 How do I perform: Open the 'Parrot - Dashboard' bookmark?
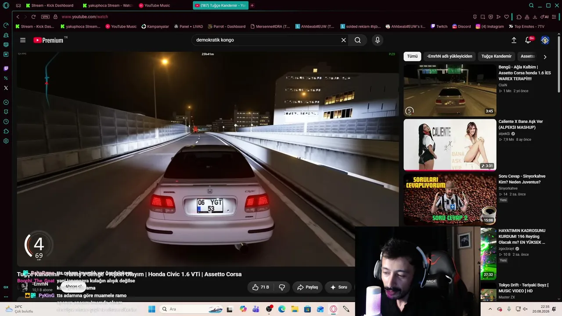[226, 26]
